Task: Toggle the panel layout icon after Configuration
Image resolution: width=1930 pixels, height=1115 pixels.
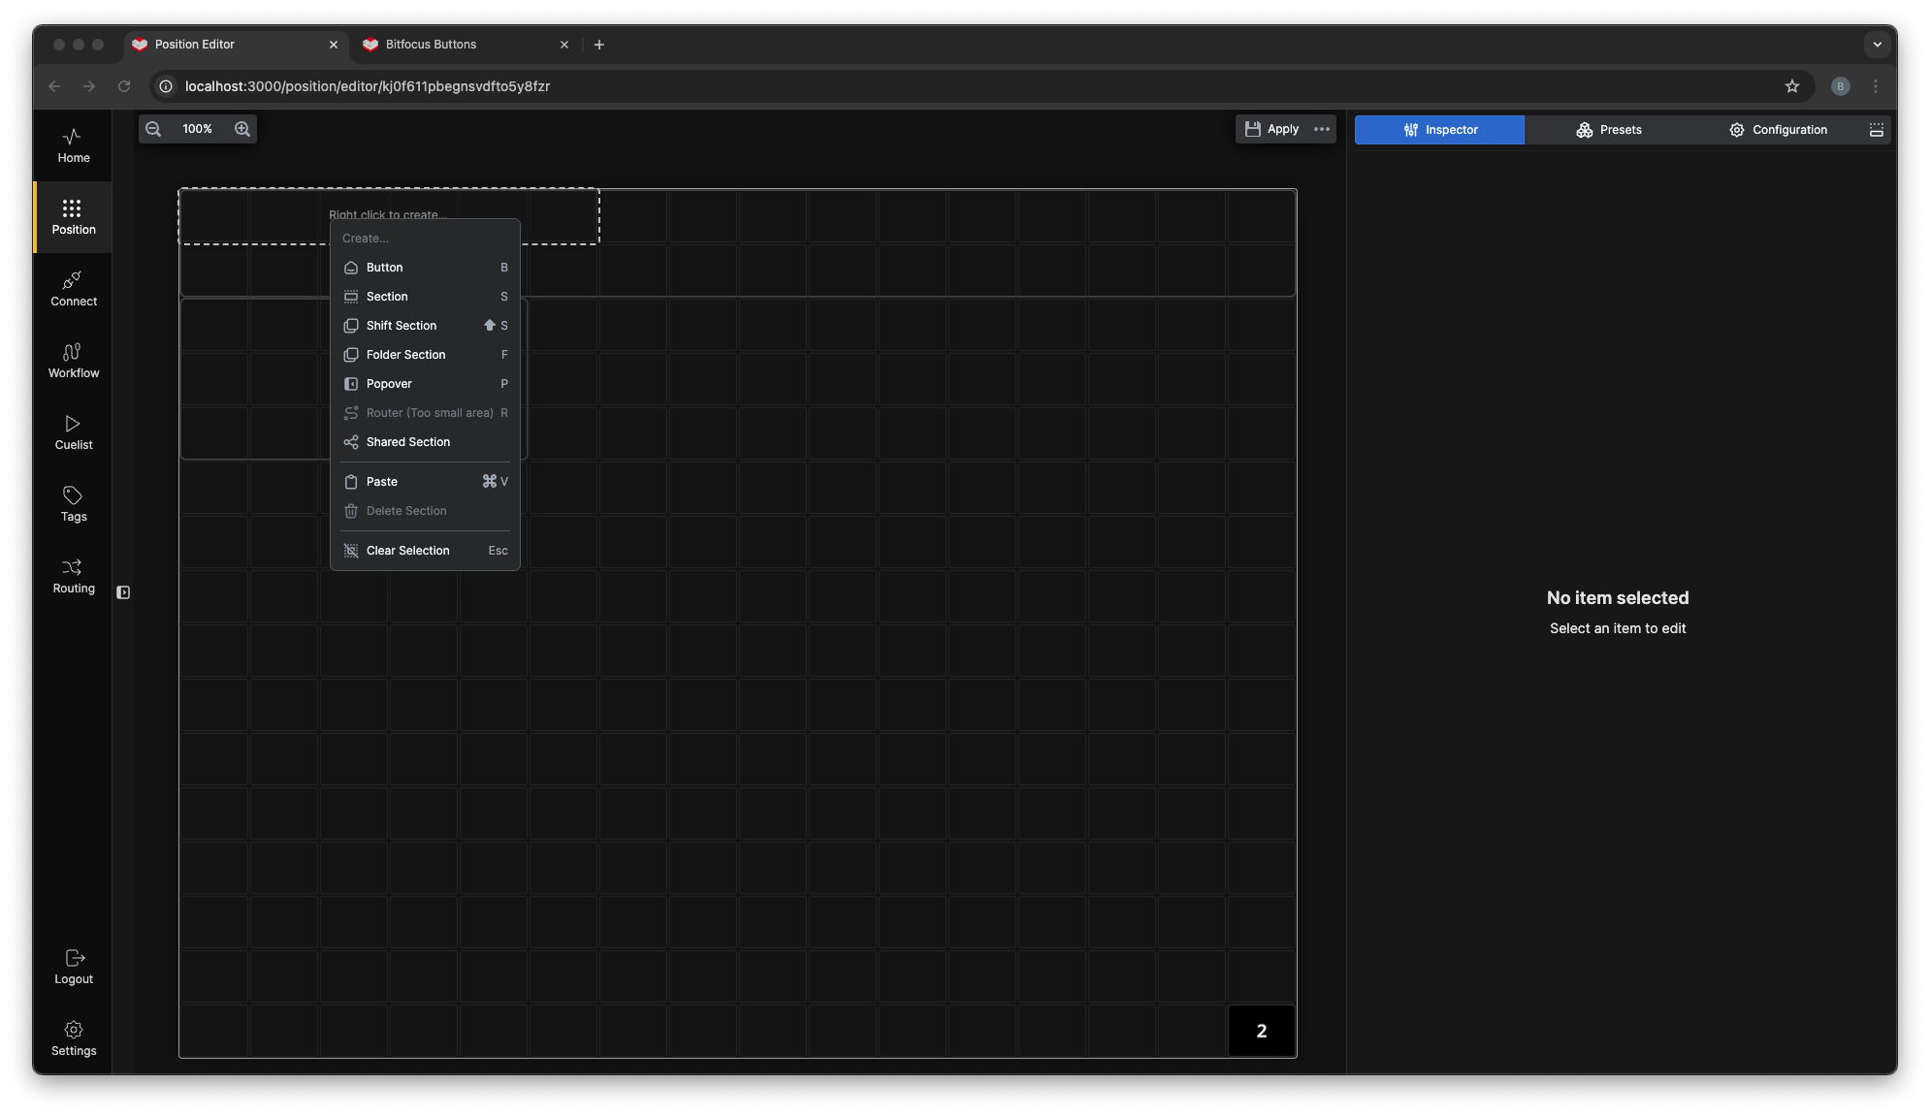Action: (1877, 130)
